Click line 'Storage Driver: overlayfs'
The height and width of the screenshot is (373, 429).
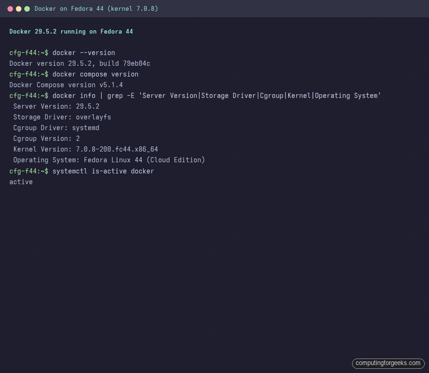(x=62, y=117)
